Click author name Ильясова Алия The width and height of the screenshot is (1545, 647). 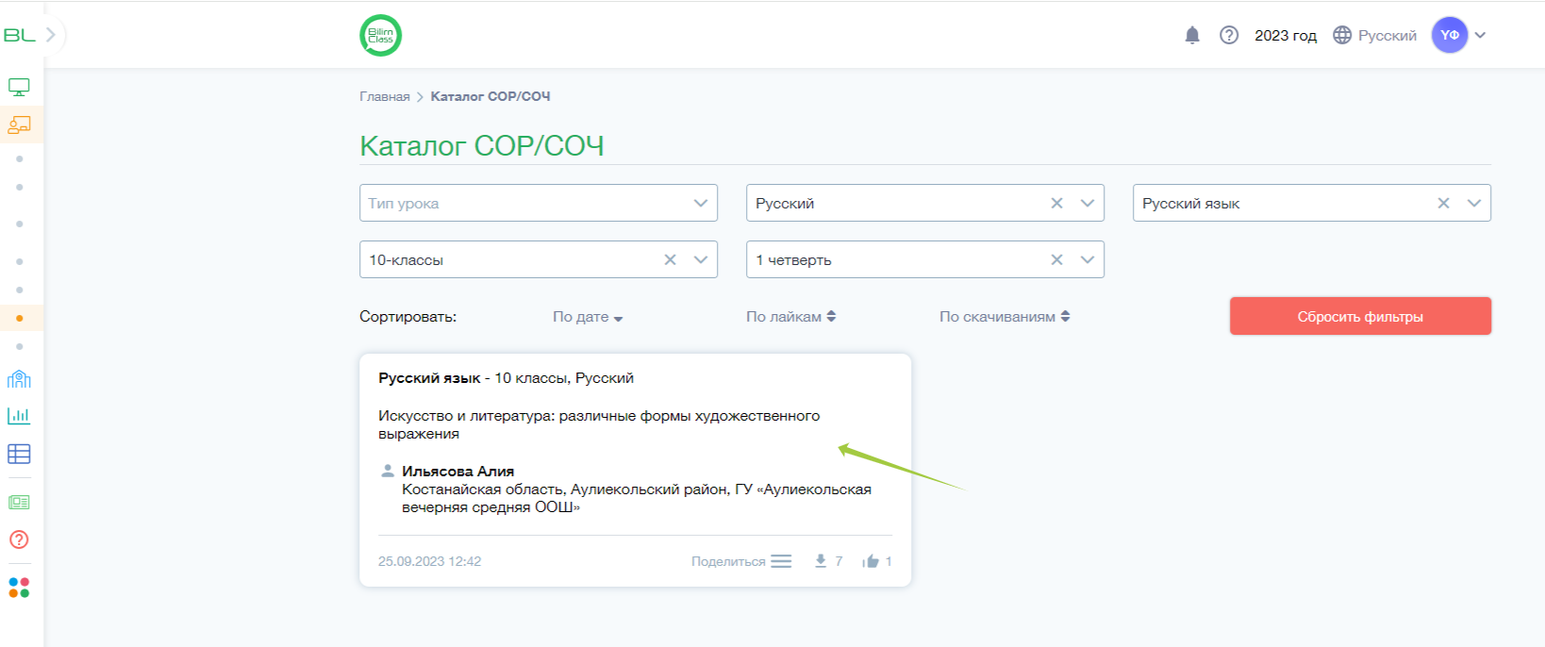(x=457, y=471)
